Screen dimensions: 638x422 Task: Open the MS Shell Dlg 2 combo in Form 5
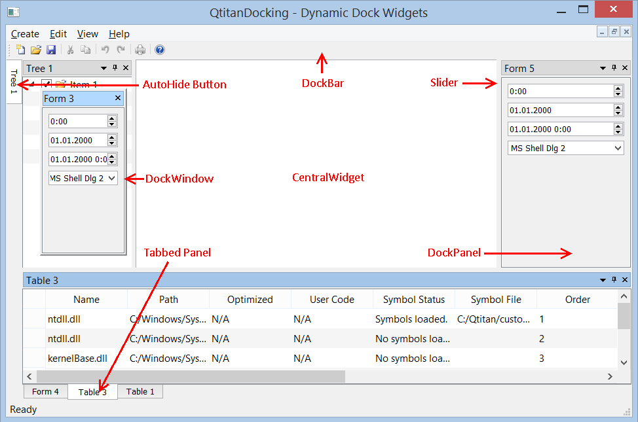coord(565,148)
